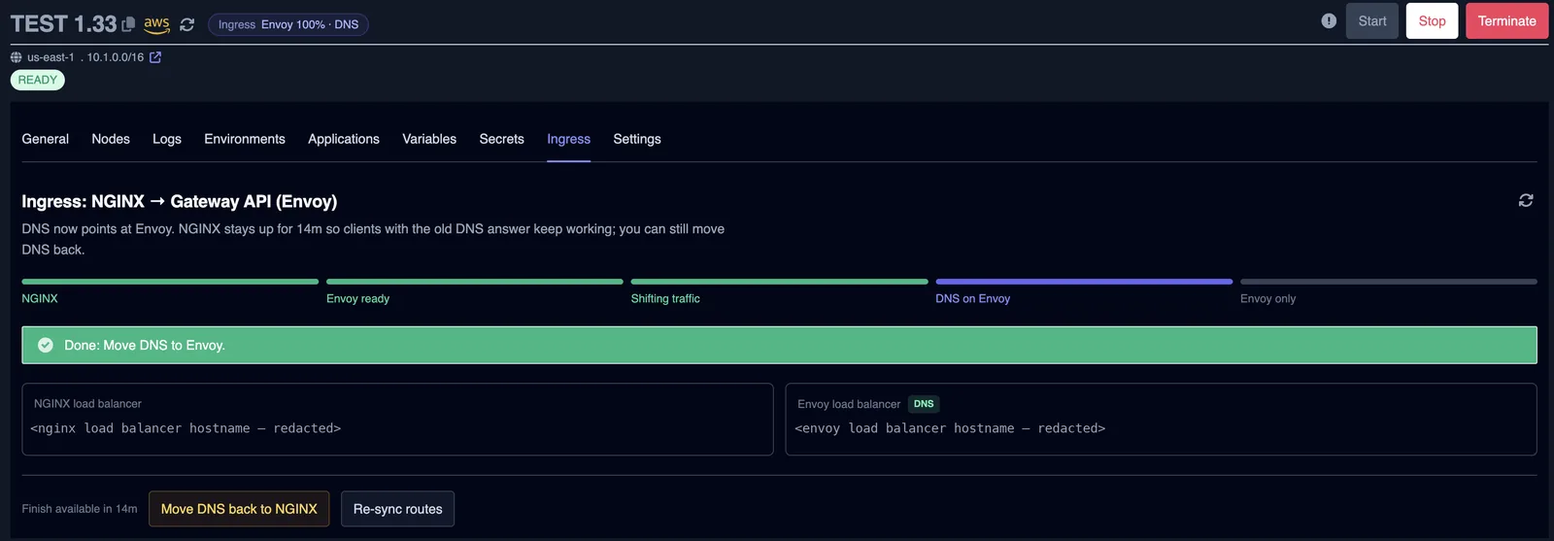Go to the Environments tab

pos(245,139)
